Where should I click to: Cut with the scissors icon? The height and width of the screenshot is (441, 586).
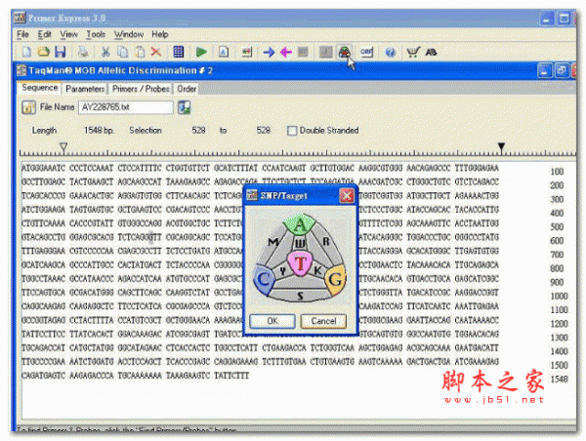[x=105, y=52]
